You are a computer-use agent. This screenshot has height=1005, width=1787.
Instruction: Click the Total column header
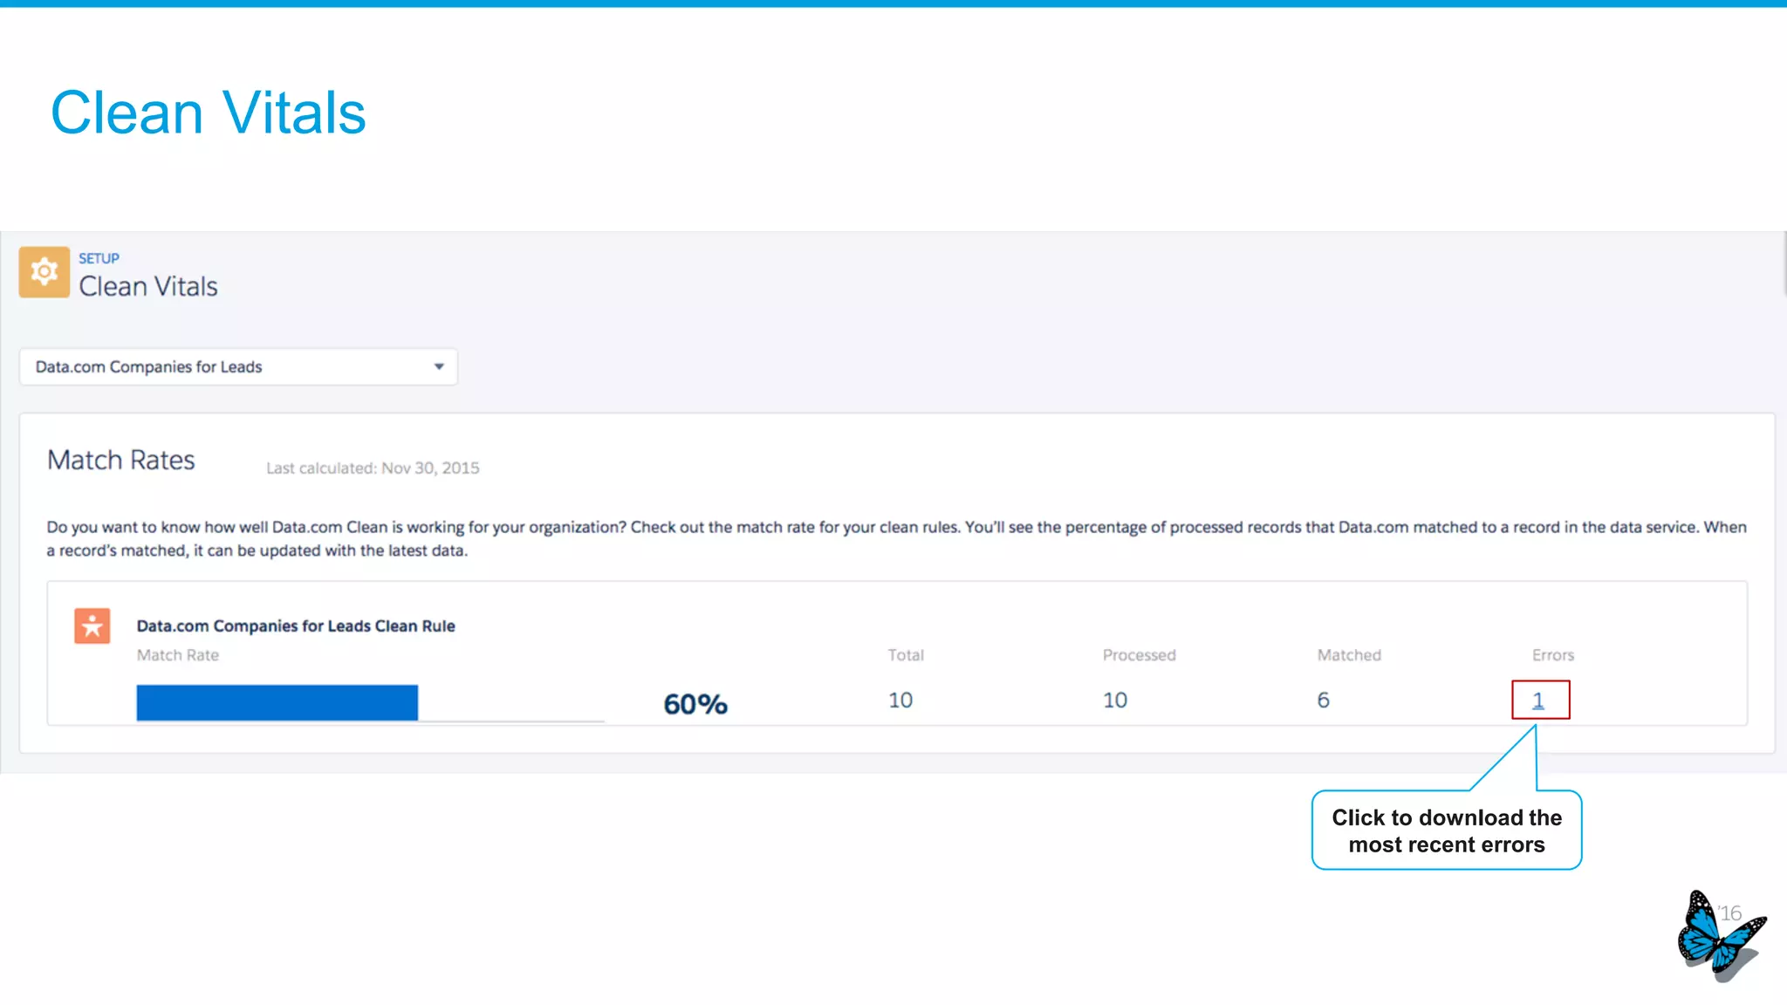[906, 655]
